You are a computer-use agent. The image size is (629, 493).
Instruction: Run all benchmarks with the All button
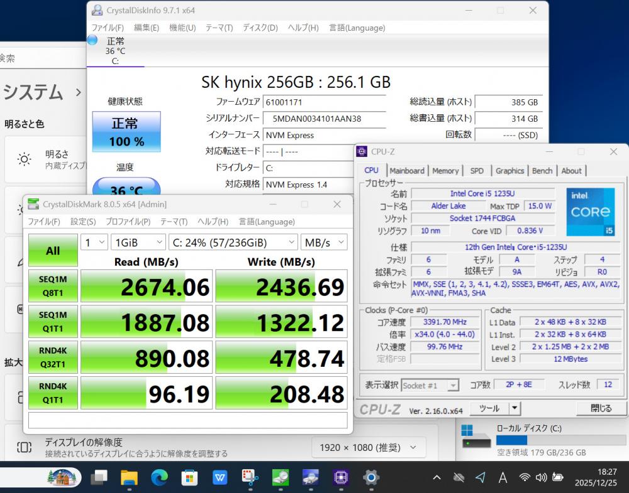tap(53, 251)
